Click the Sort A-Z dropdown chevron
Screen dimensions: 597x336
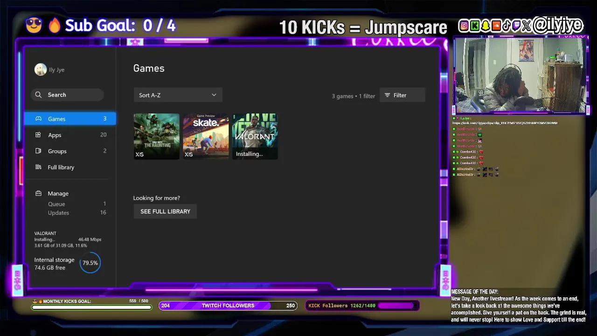pyautogui.click(x=214, y=95)
